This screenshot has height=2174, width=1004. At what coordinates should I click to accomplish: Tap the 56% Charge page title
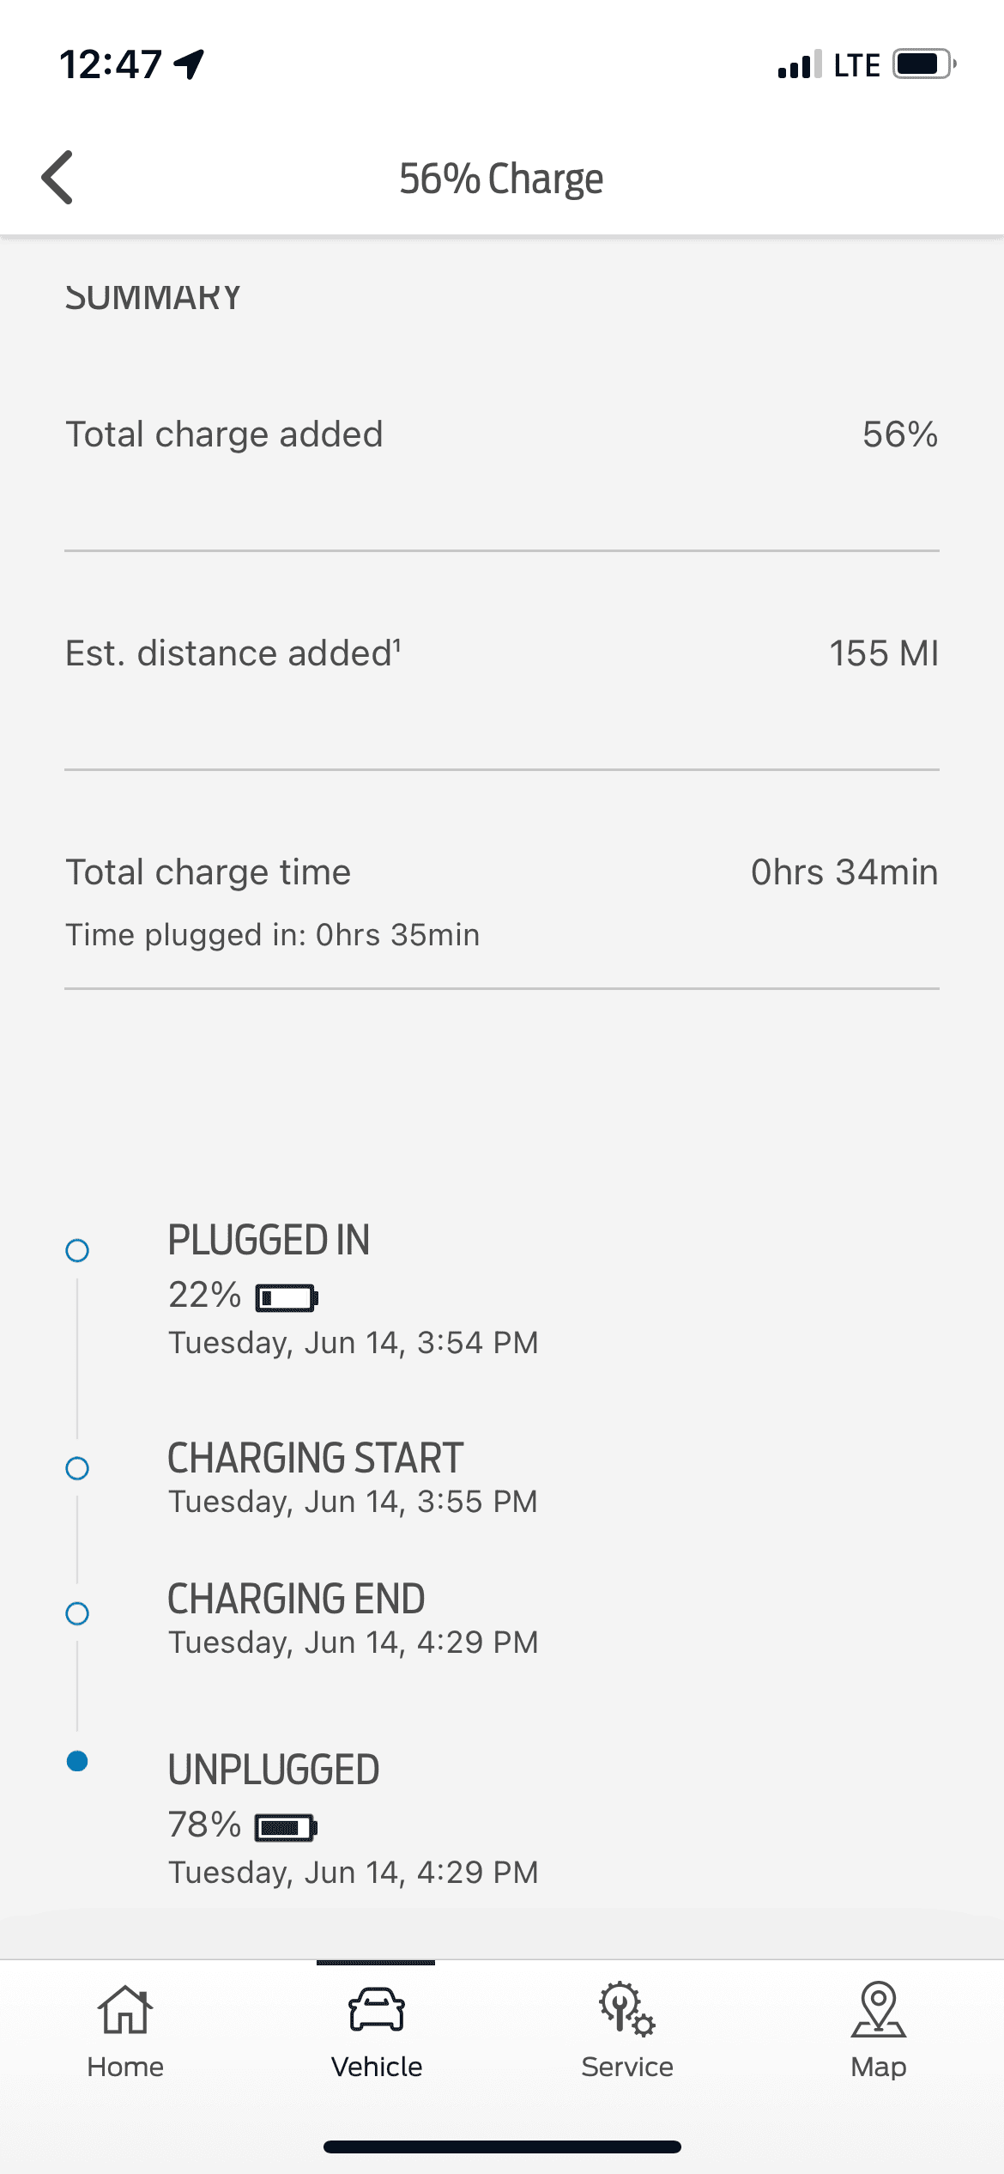click(501, 179)
